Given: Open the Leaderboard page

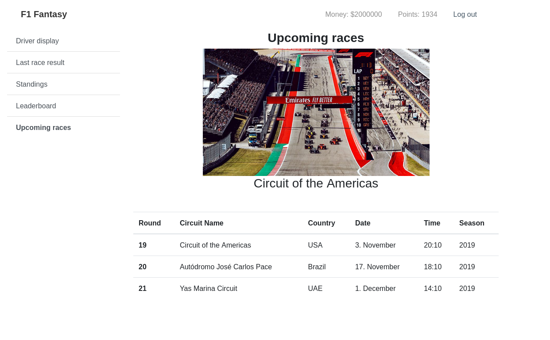Looking at the screenshot, I should 63,106.
